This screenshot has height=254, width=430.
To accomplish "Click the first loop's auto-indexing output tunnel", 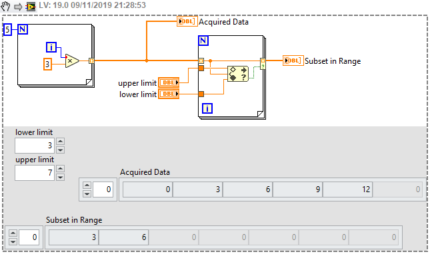I will click(x=91, y=61).
